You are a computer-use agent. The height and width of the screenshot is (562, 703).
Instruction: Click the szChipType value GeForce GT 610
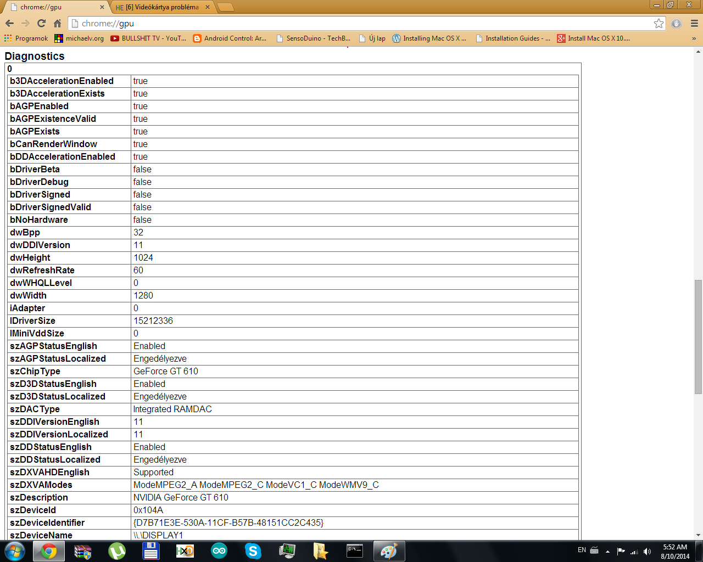click(x=166, y=371)
